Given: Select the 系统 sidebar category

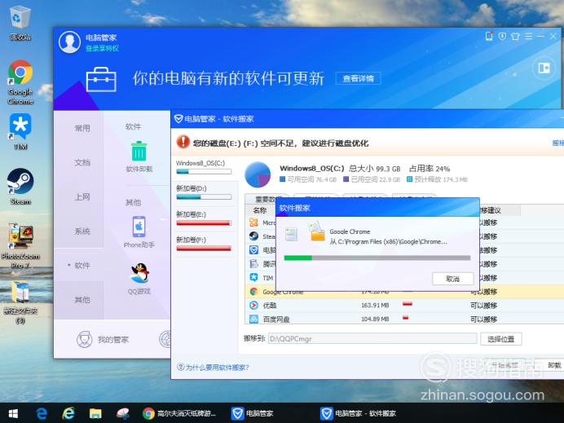Looking at the screenshot, I should click(x=82, y=231).
